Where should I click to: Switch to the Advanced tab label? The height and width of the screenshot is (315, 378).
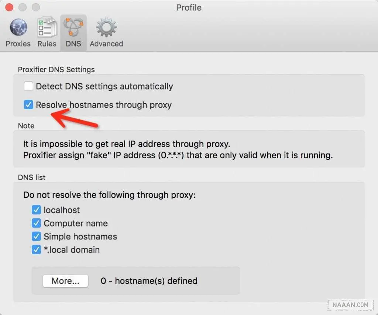click(x=106, y=44)
